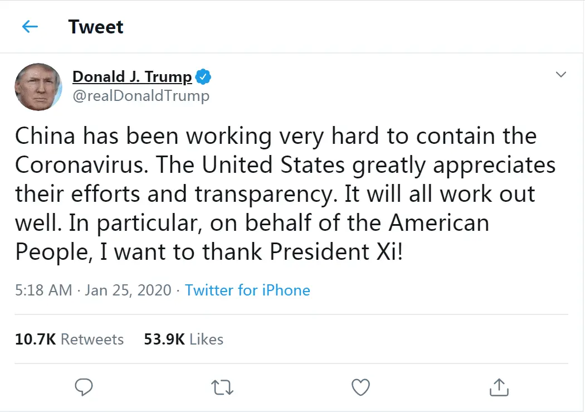Reply to the tweet with speech bubble
Viewport: 585px width, 412px height.
[83, 386]
